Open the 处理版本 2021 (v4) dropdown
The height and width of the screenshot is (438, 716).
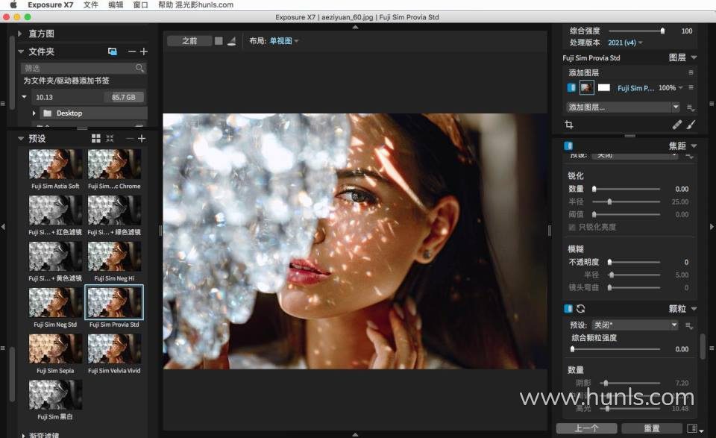click(625, 43)
